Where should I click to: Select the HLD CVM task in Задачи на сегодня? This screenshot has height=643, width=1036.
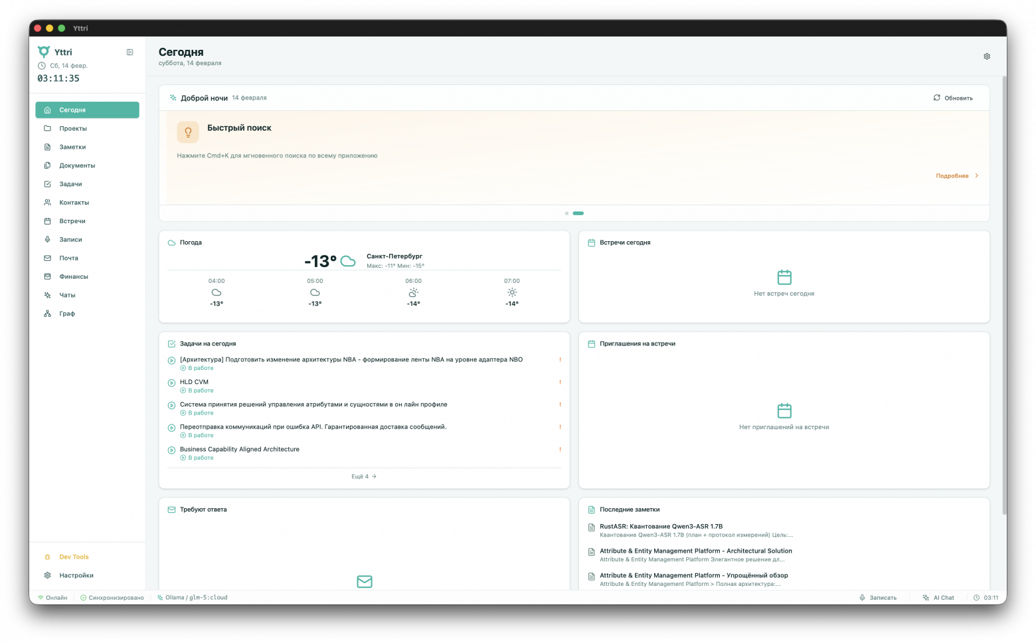tap(194, 382)
